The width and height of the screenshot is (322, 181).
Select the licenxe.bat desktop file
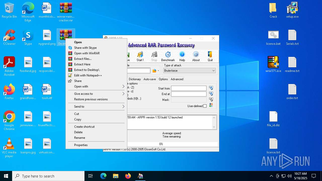[273, 38]
